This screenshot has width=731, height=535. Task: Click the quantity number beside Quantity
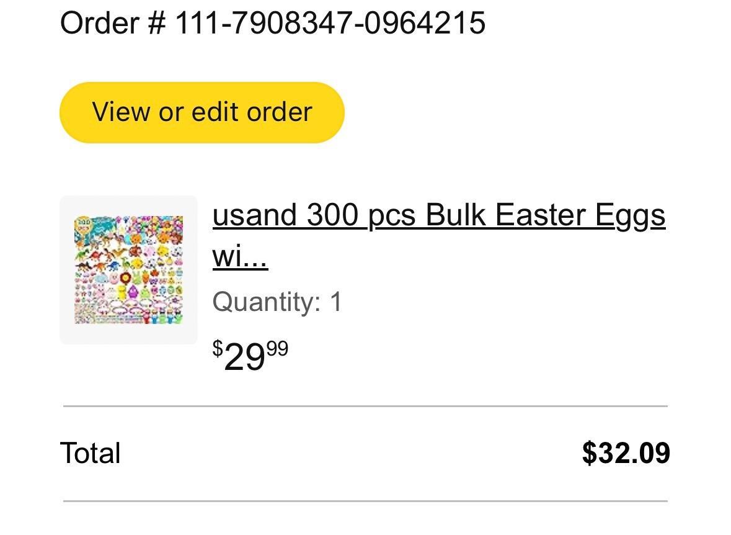tap(335, 302)
